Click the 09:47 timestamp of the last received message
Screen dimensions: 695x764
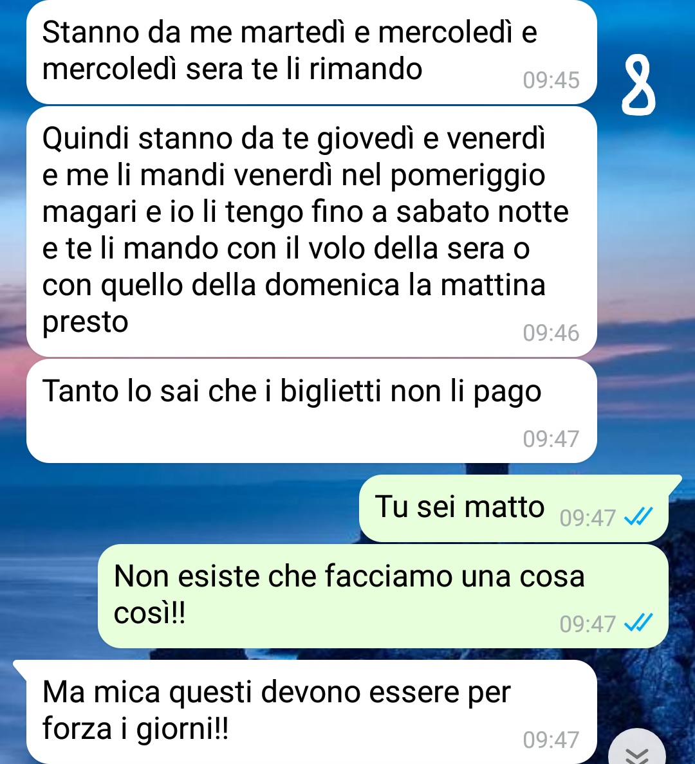pyautogui.click(x=551, y=740)
